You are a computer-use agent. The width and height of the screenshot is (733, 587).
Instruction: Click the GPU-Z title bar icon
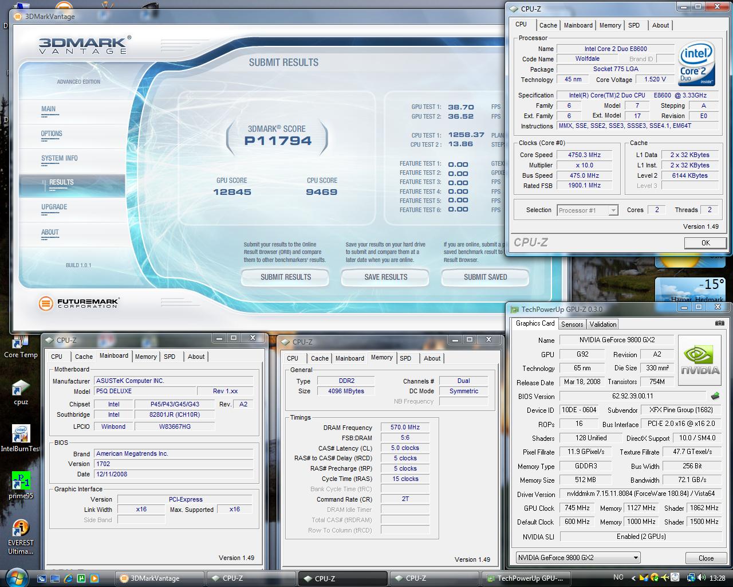pyautogui.click(x=515, y=310)
